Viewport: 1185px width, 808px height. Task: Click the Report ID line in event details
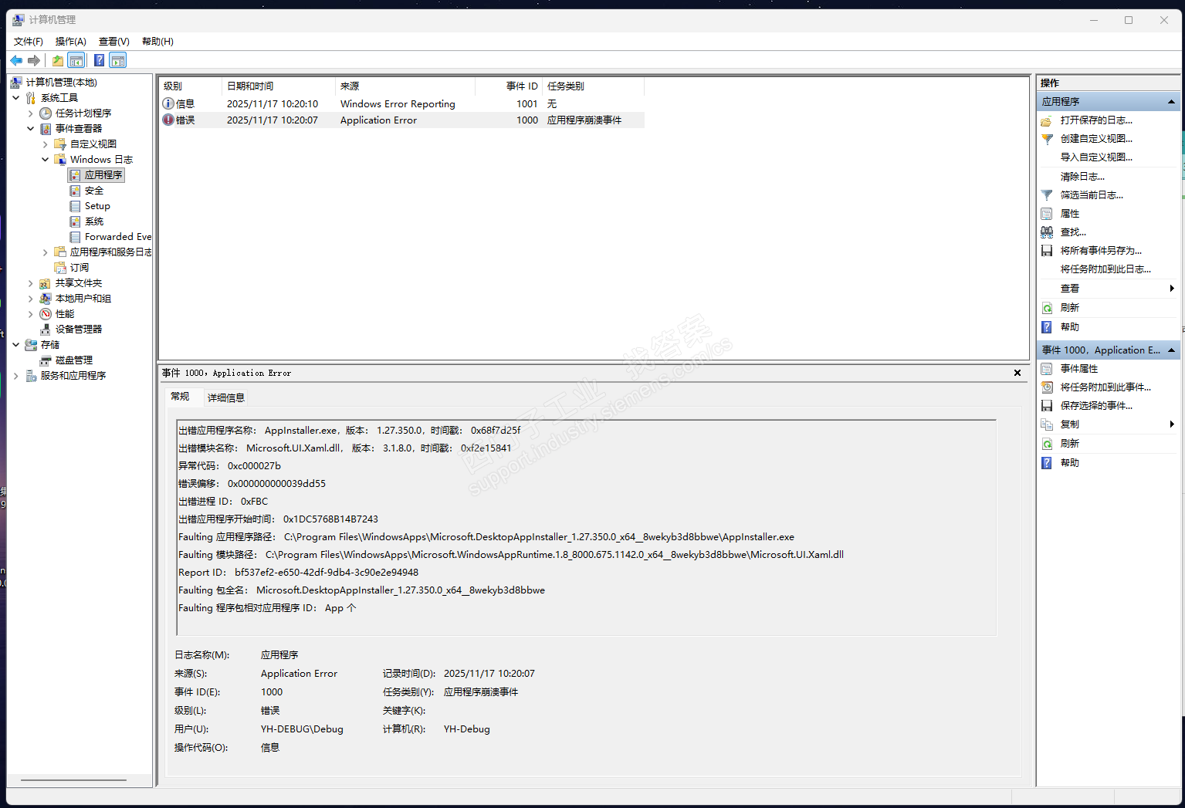click(299, 573)
